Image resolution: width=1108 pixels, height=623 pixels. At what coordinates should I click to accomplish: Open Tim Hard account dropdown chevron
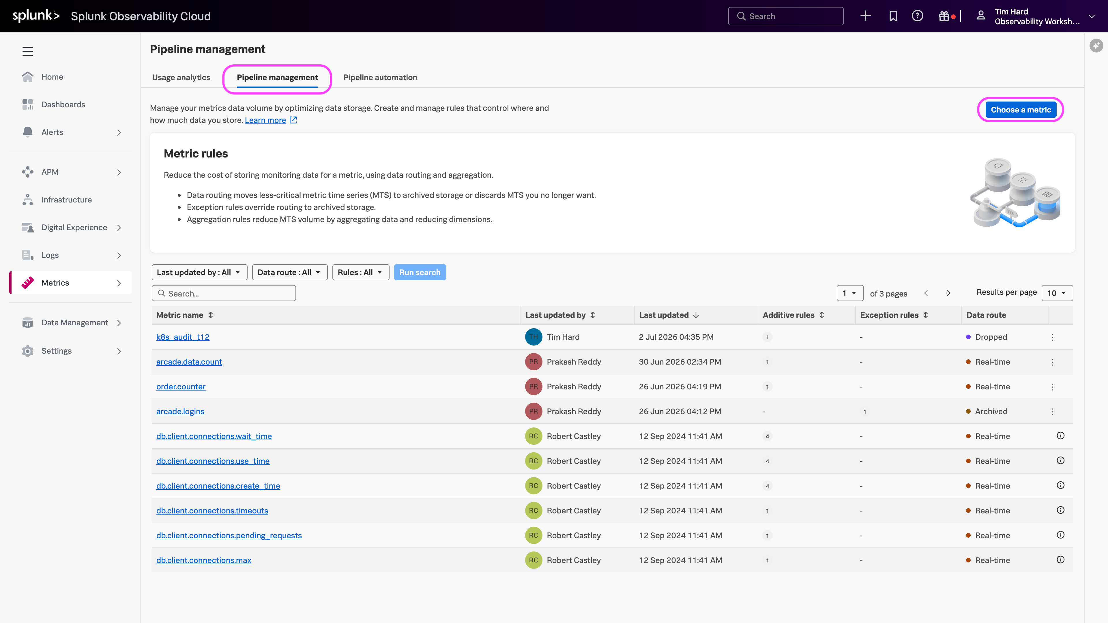tap(1092, 16)
